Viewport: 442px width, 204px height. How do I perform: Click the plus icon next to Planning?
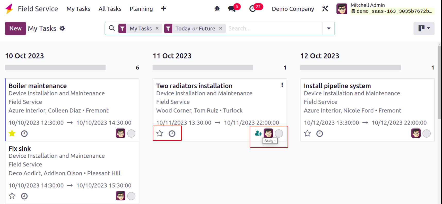(x=163, y=9)
